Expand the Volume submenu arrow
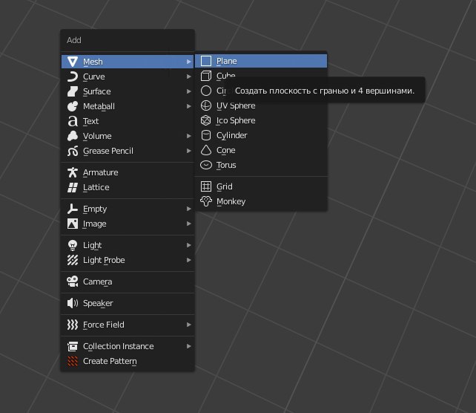The image size is (476, 413). coord(189,136)
